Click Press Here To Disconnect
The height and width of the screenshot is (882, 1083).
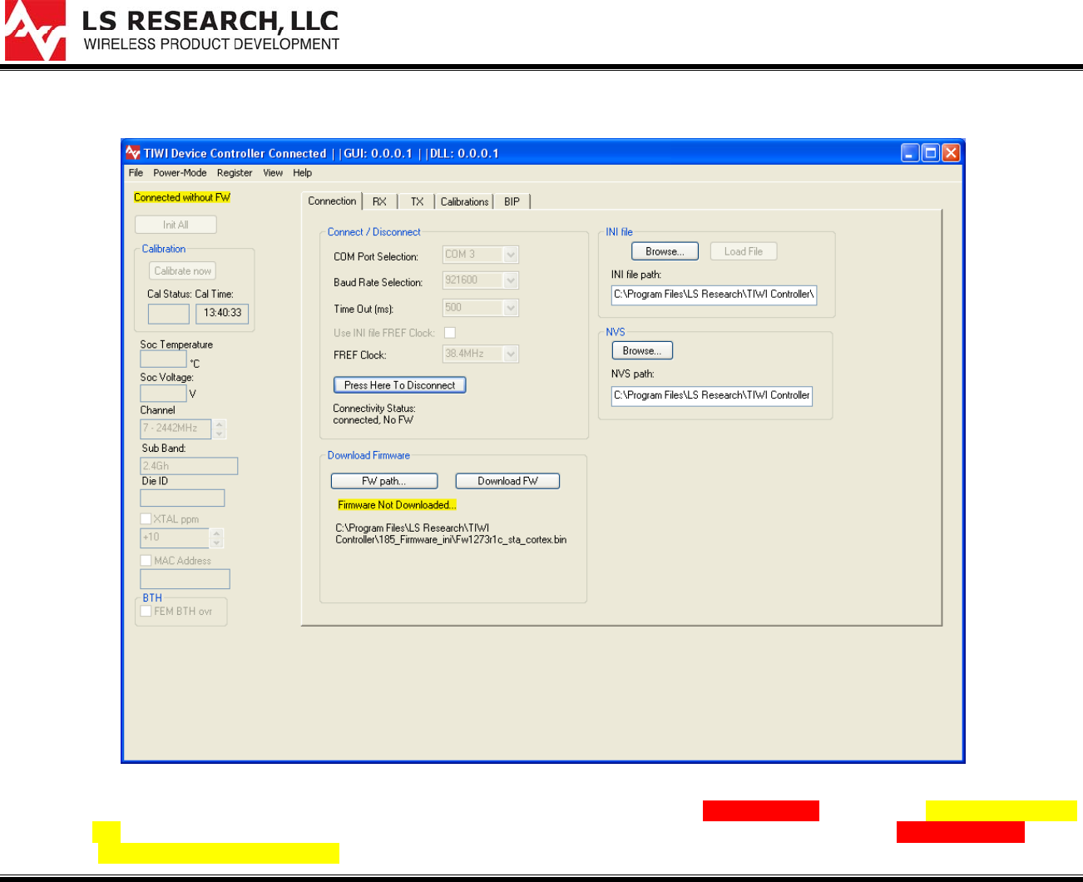click(x=399, y=385)
